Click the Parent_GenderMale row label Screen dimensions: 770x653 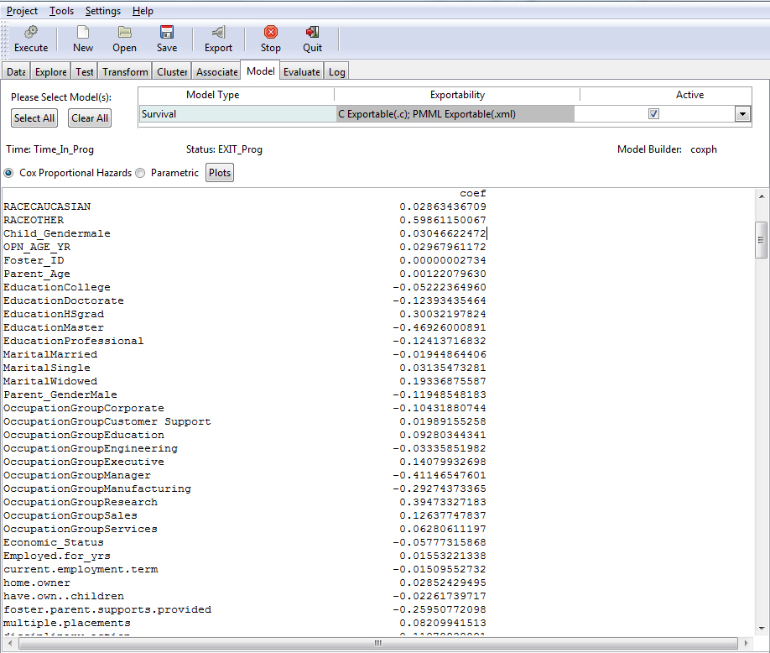(x=60, y=395)
